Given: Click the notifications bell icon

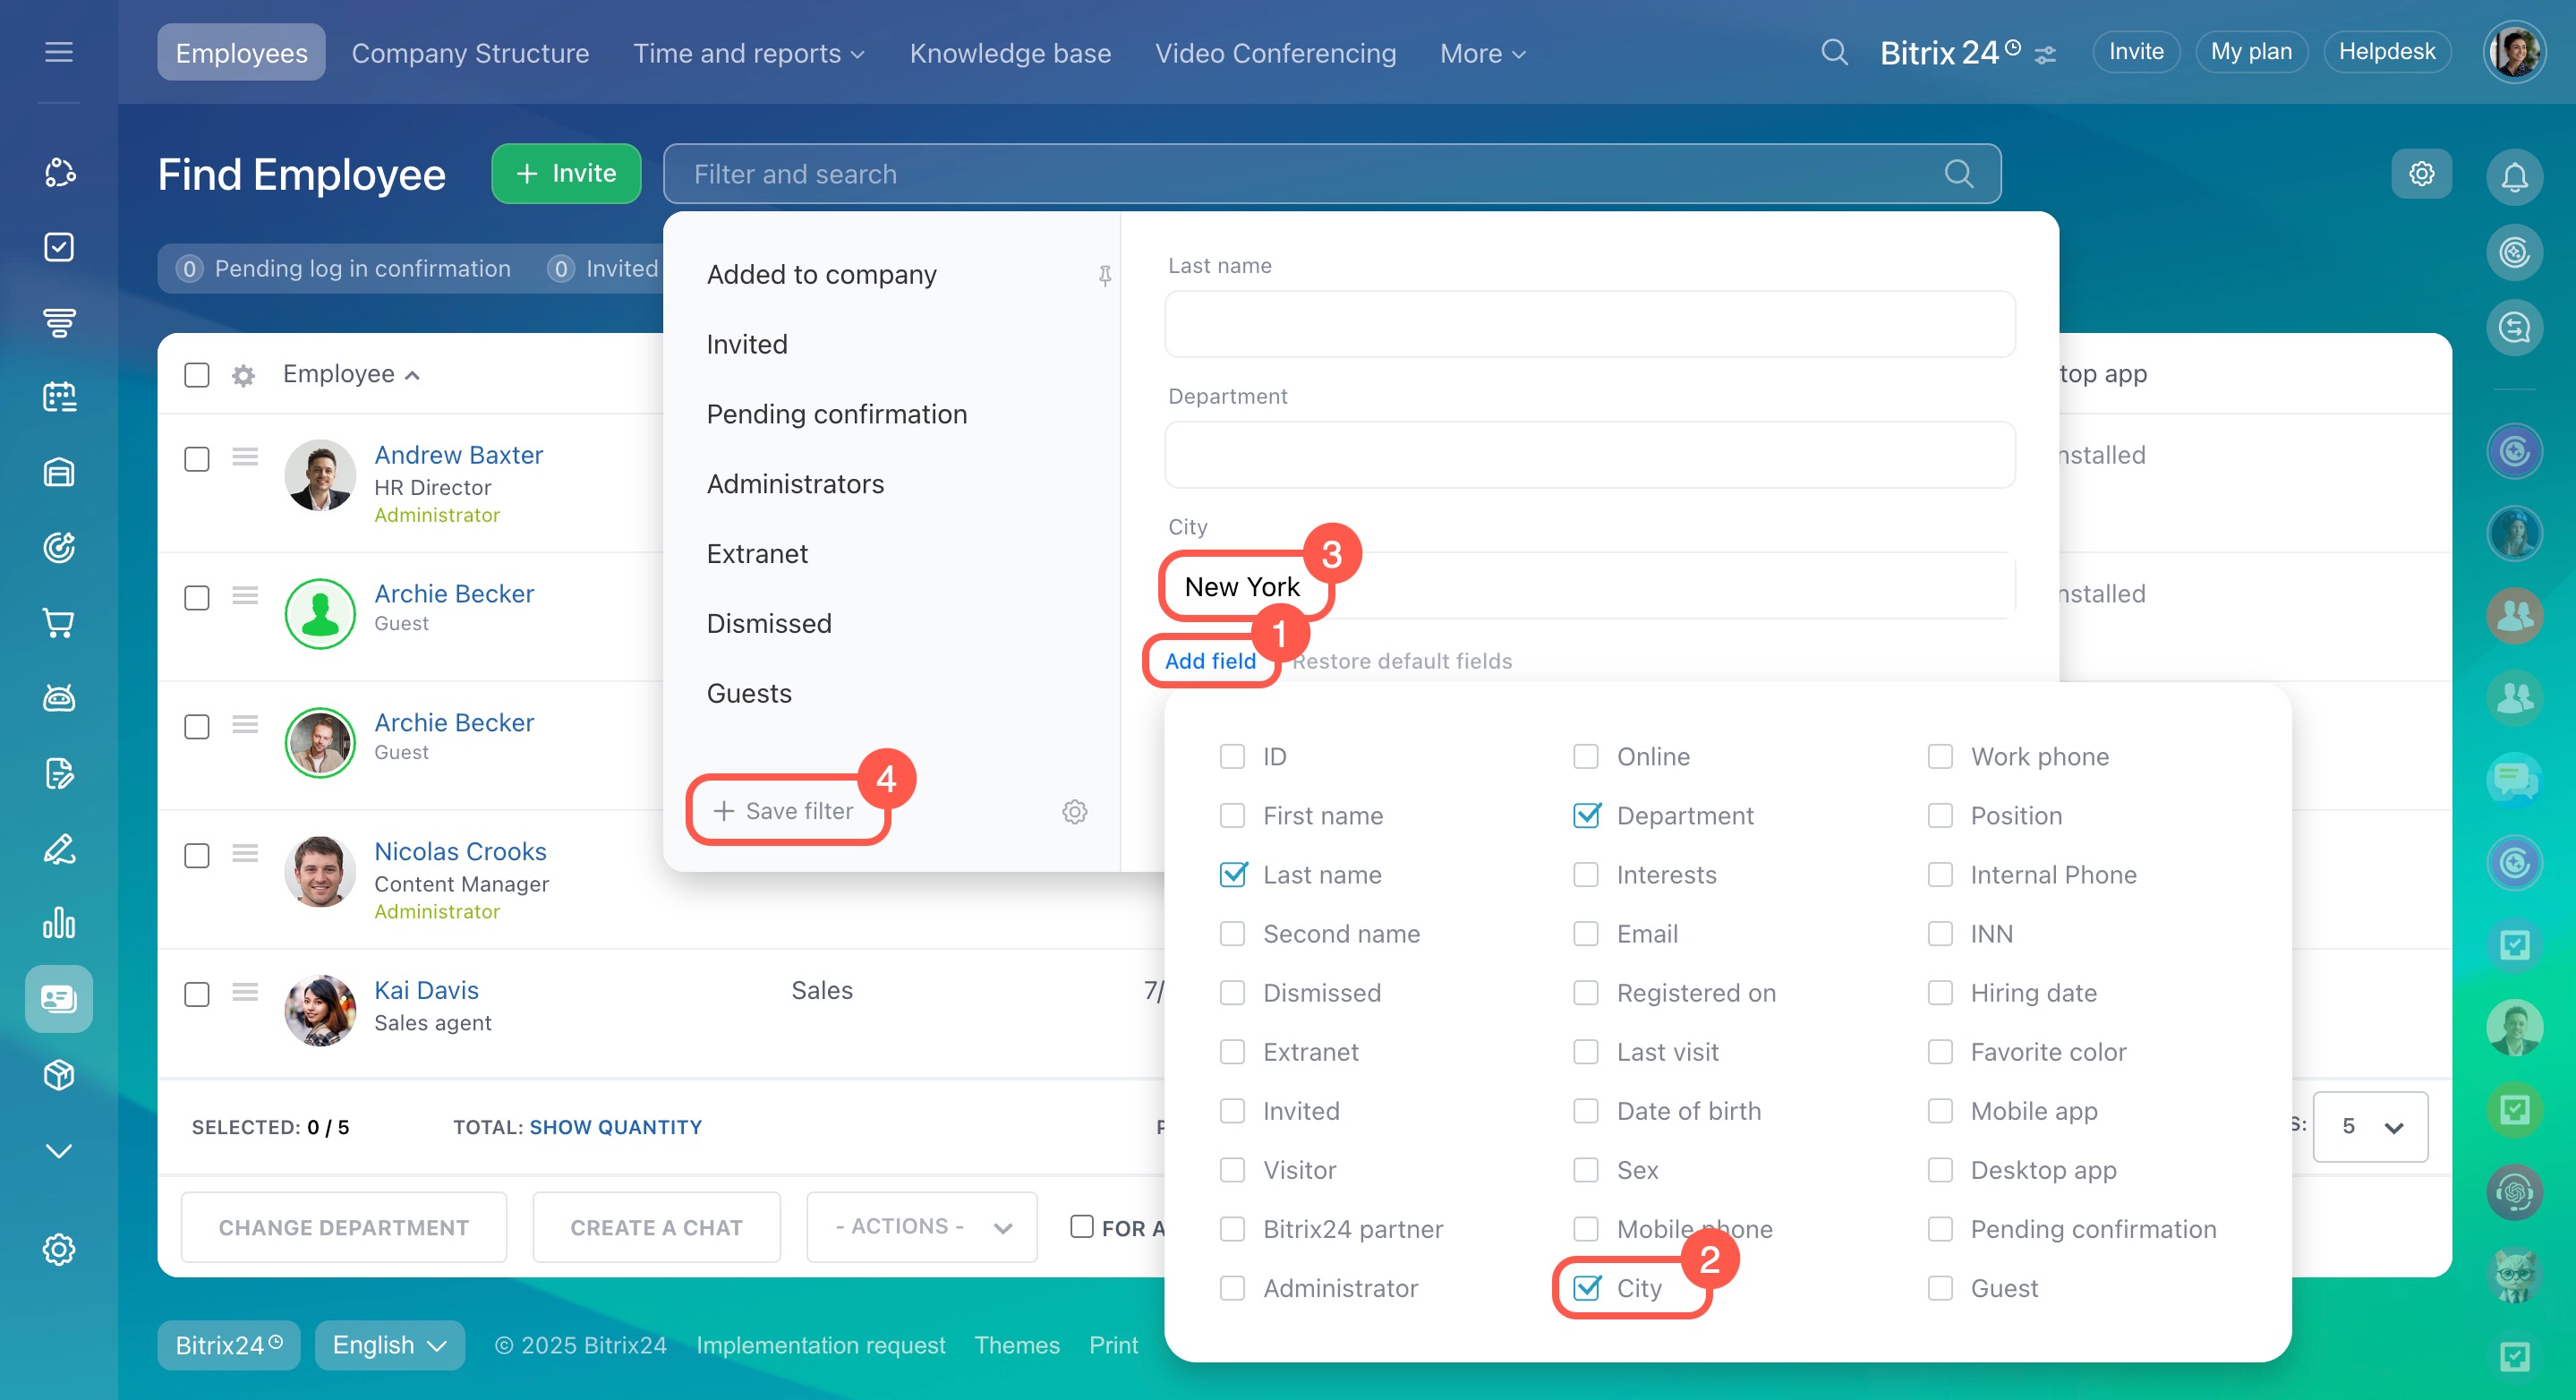Looking at the screenshot, I should tap(2514, 176).
